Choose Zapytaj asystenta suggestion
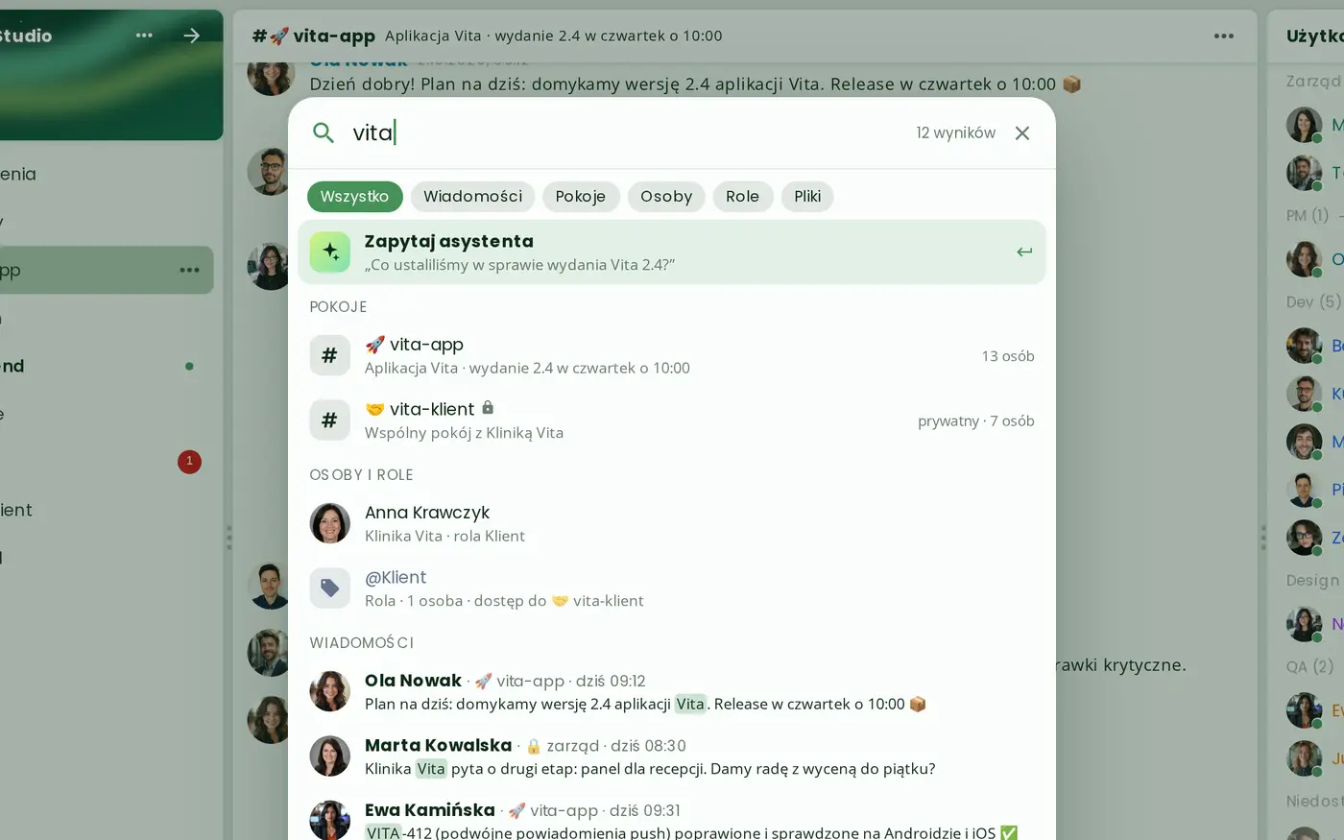Viewport: 1344px width, 840px height. pos(671,252)
